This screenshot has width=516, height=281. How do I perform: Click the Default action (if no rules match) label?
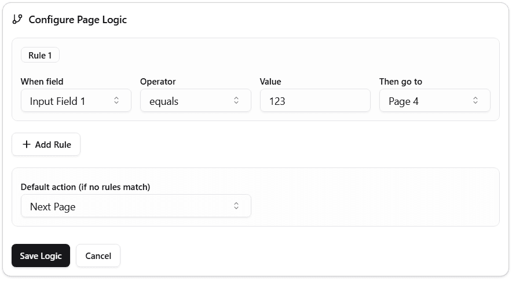(x=85, y=187)
